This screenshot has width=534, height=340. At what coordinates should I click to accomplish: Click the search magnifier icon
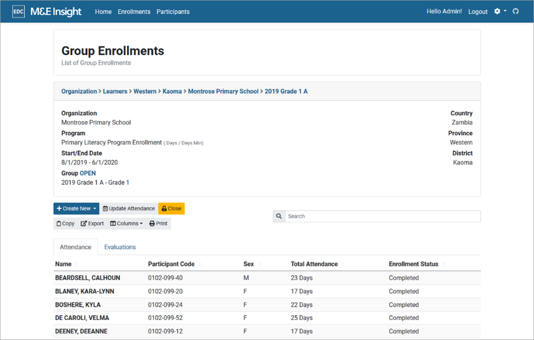279,216
